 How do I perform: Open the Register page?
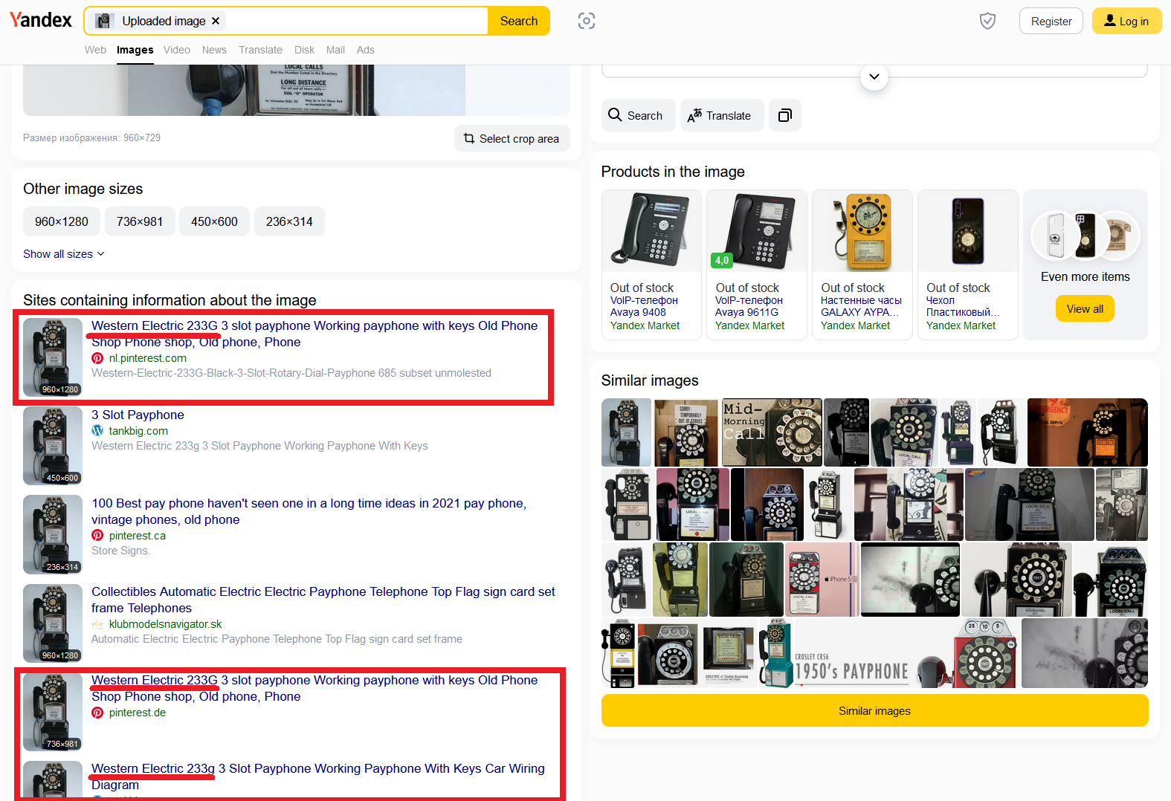pyautogui.click(x=1051, y=21)
